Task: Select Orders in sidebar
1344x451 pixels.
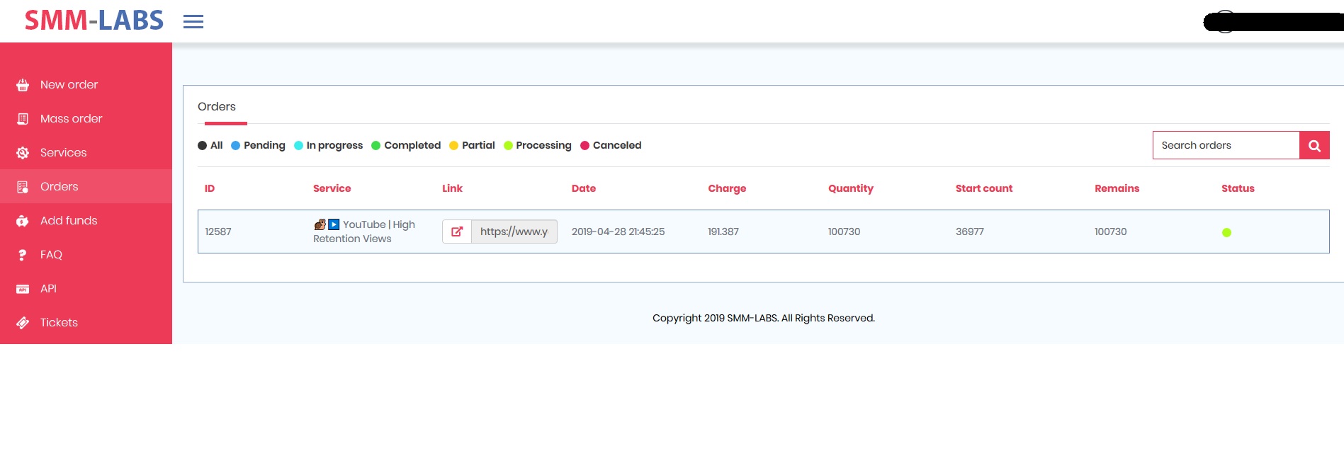Action: click(86, 186)
